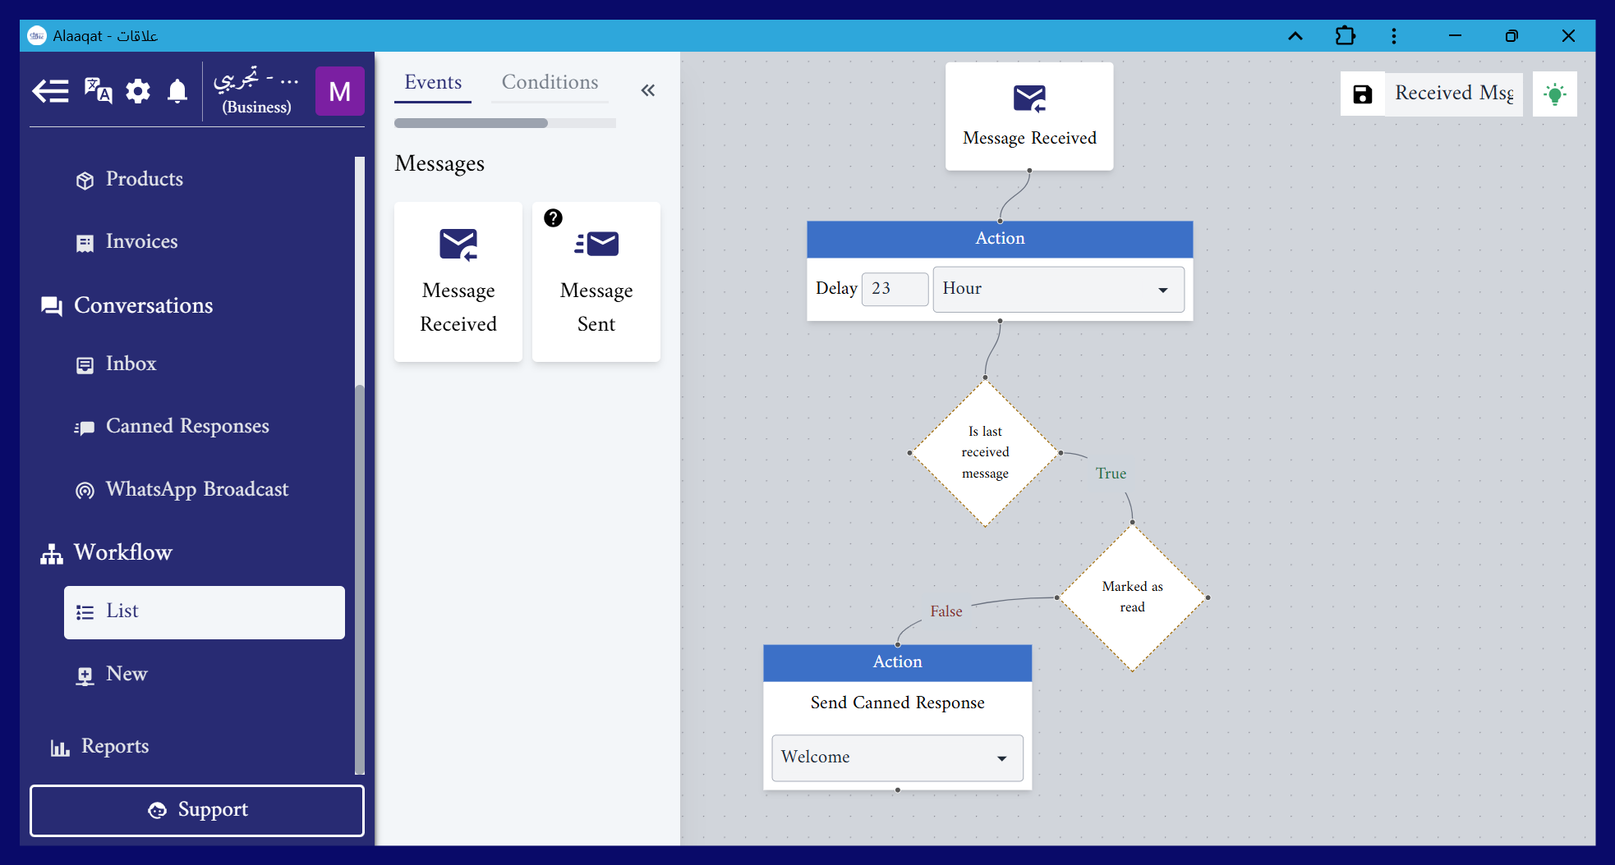Screen dimensions: 1615x865
Task: Click the Delay value input field
Action: pyautogui.click(x=894, y=289)
